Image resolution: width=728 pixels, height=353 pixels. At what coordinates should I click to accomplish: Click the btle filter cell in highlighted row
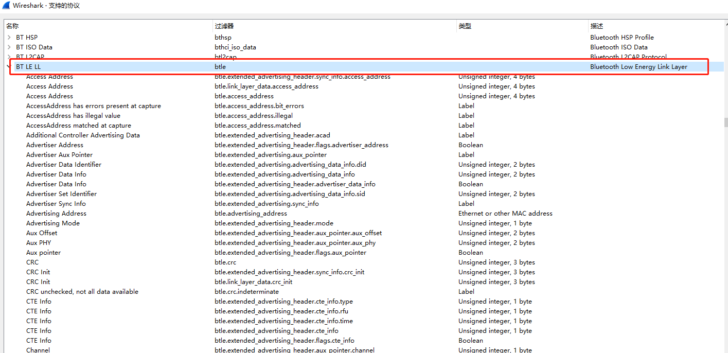(x=220, y=67)
